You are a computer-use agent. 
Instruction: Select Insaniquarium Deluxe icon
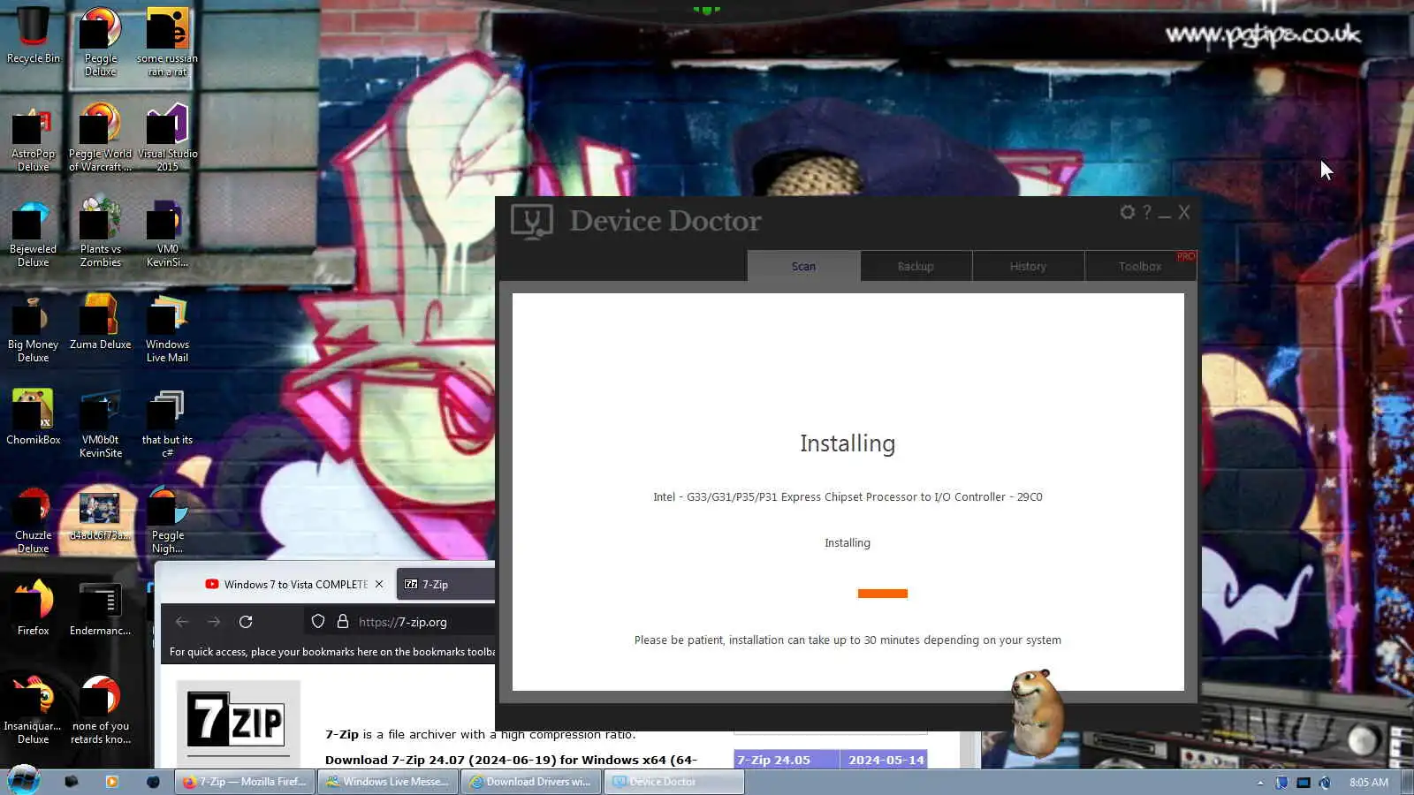tap(34, 710)
